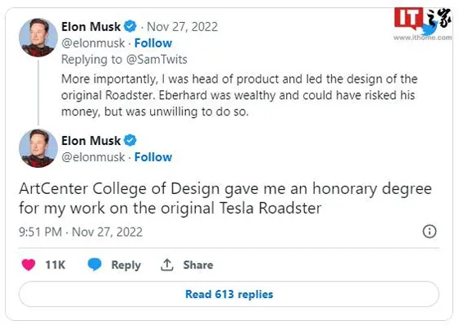The height and width of the screenshot is (325, 459).
Task: Follow @elonmusk from the second tweet
Action: click(153, 157)
